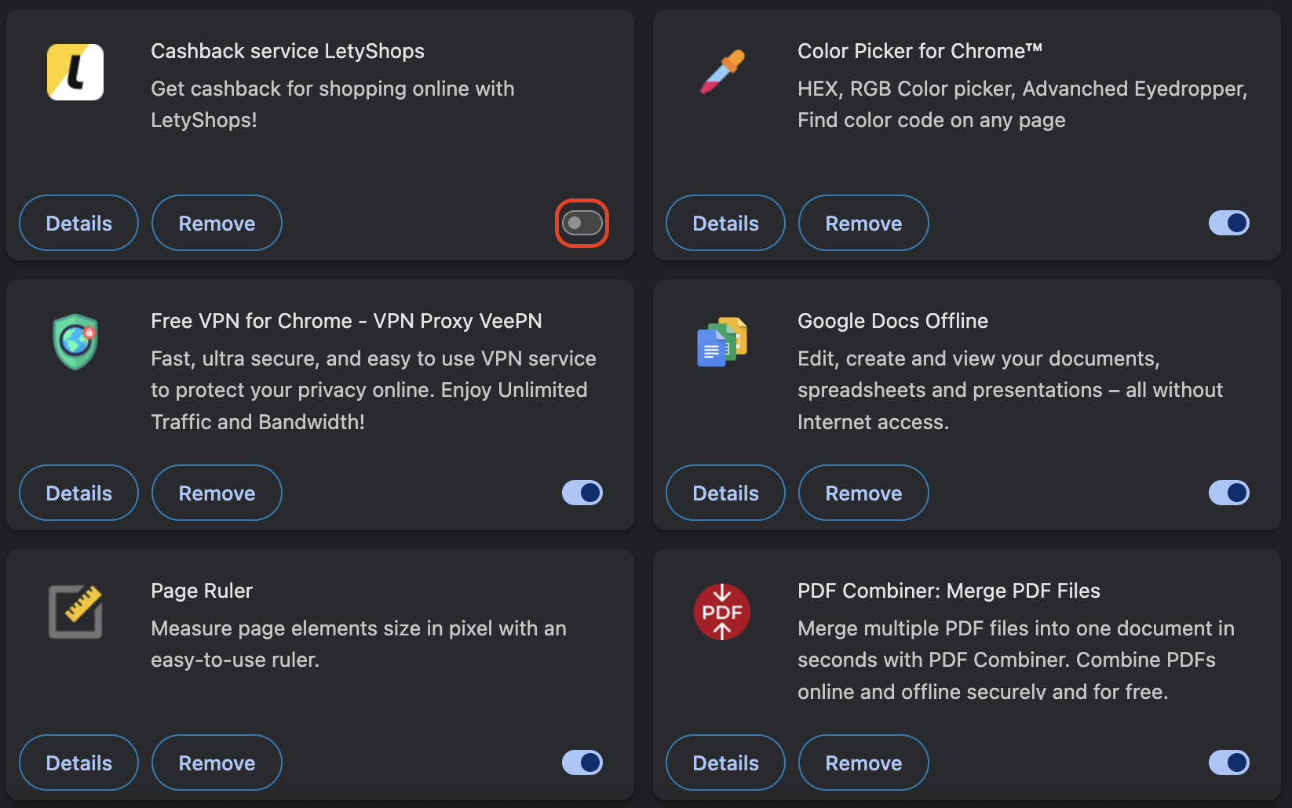Remove the Page Ruler extension
Viewport: 1292px width, 808px height.
(217, 763)
